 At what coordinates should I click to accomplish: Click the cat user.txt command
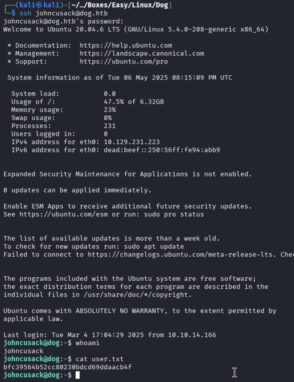pos(100,359)
